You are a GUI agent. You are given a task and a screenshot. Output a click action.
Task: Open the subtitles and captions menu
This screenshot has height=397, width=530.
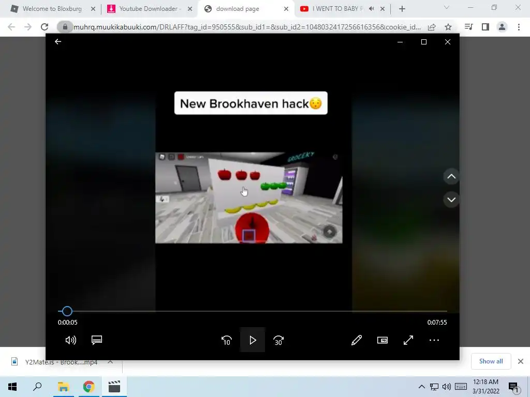pyautogui.click(x=97, y=340)
